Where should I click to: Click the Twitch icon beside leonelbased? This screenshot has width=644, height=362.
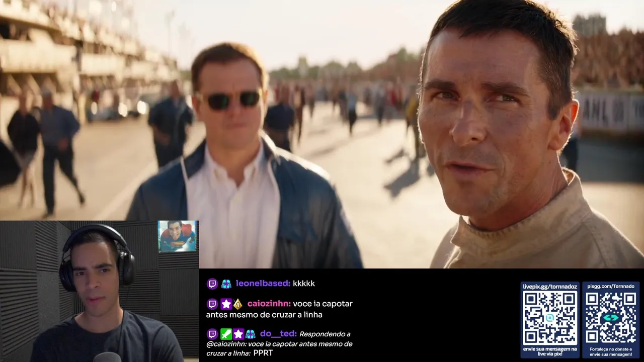click(x=212, y=284)
